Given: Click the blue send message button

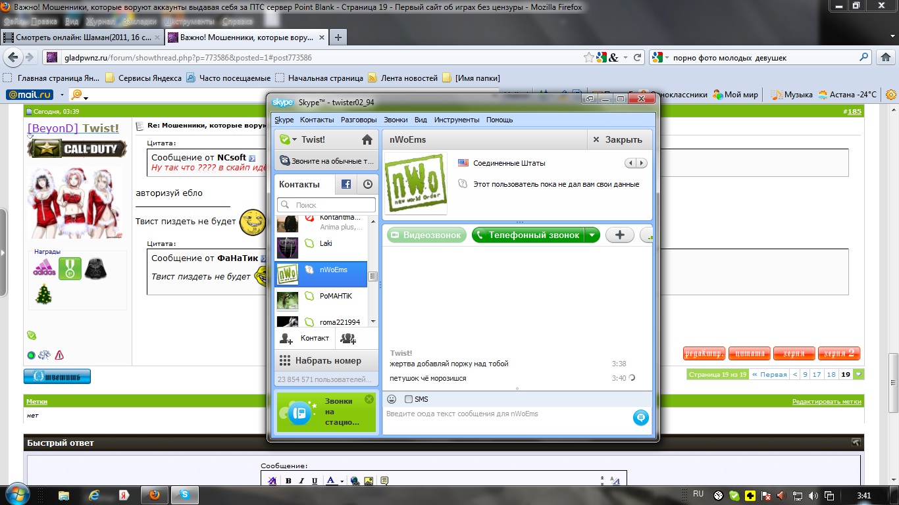Looking at the screenshot, I should (640, 417).
